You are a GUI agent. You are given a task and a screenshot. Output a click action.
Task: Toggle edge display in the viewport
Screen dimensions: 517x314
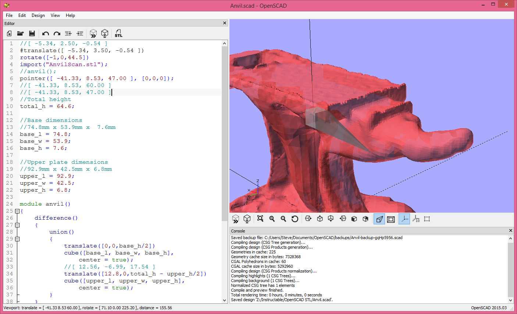[x=427, y=219]
